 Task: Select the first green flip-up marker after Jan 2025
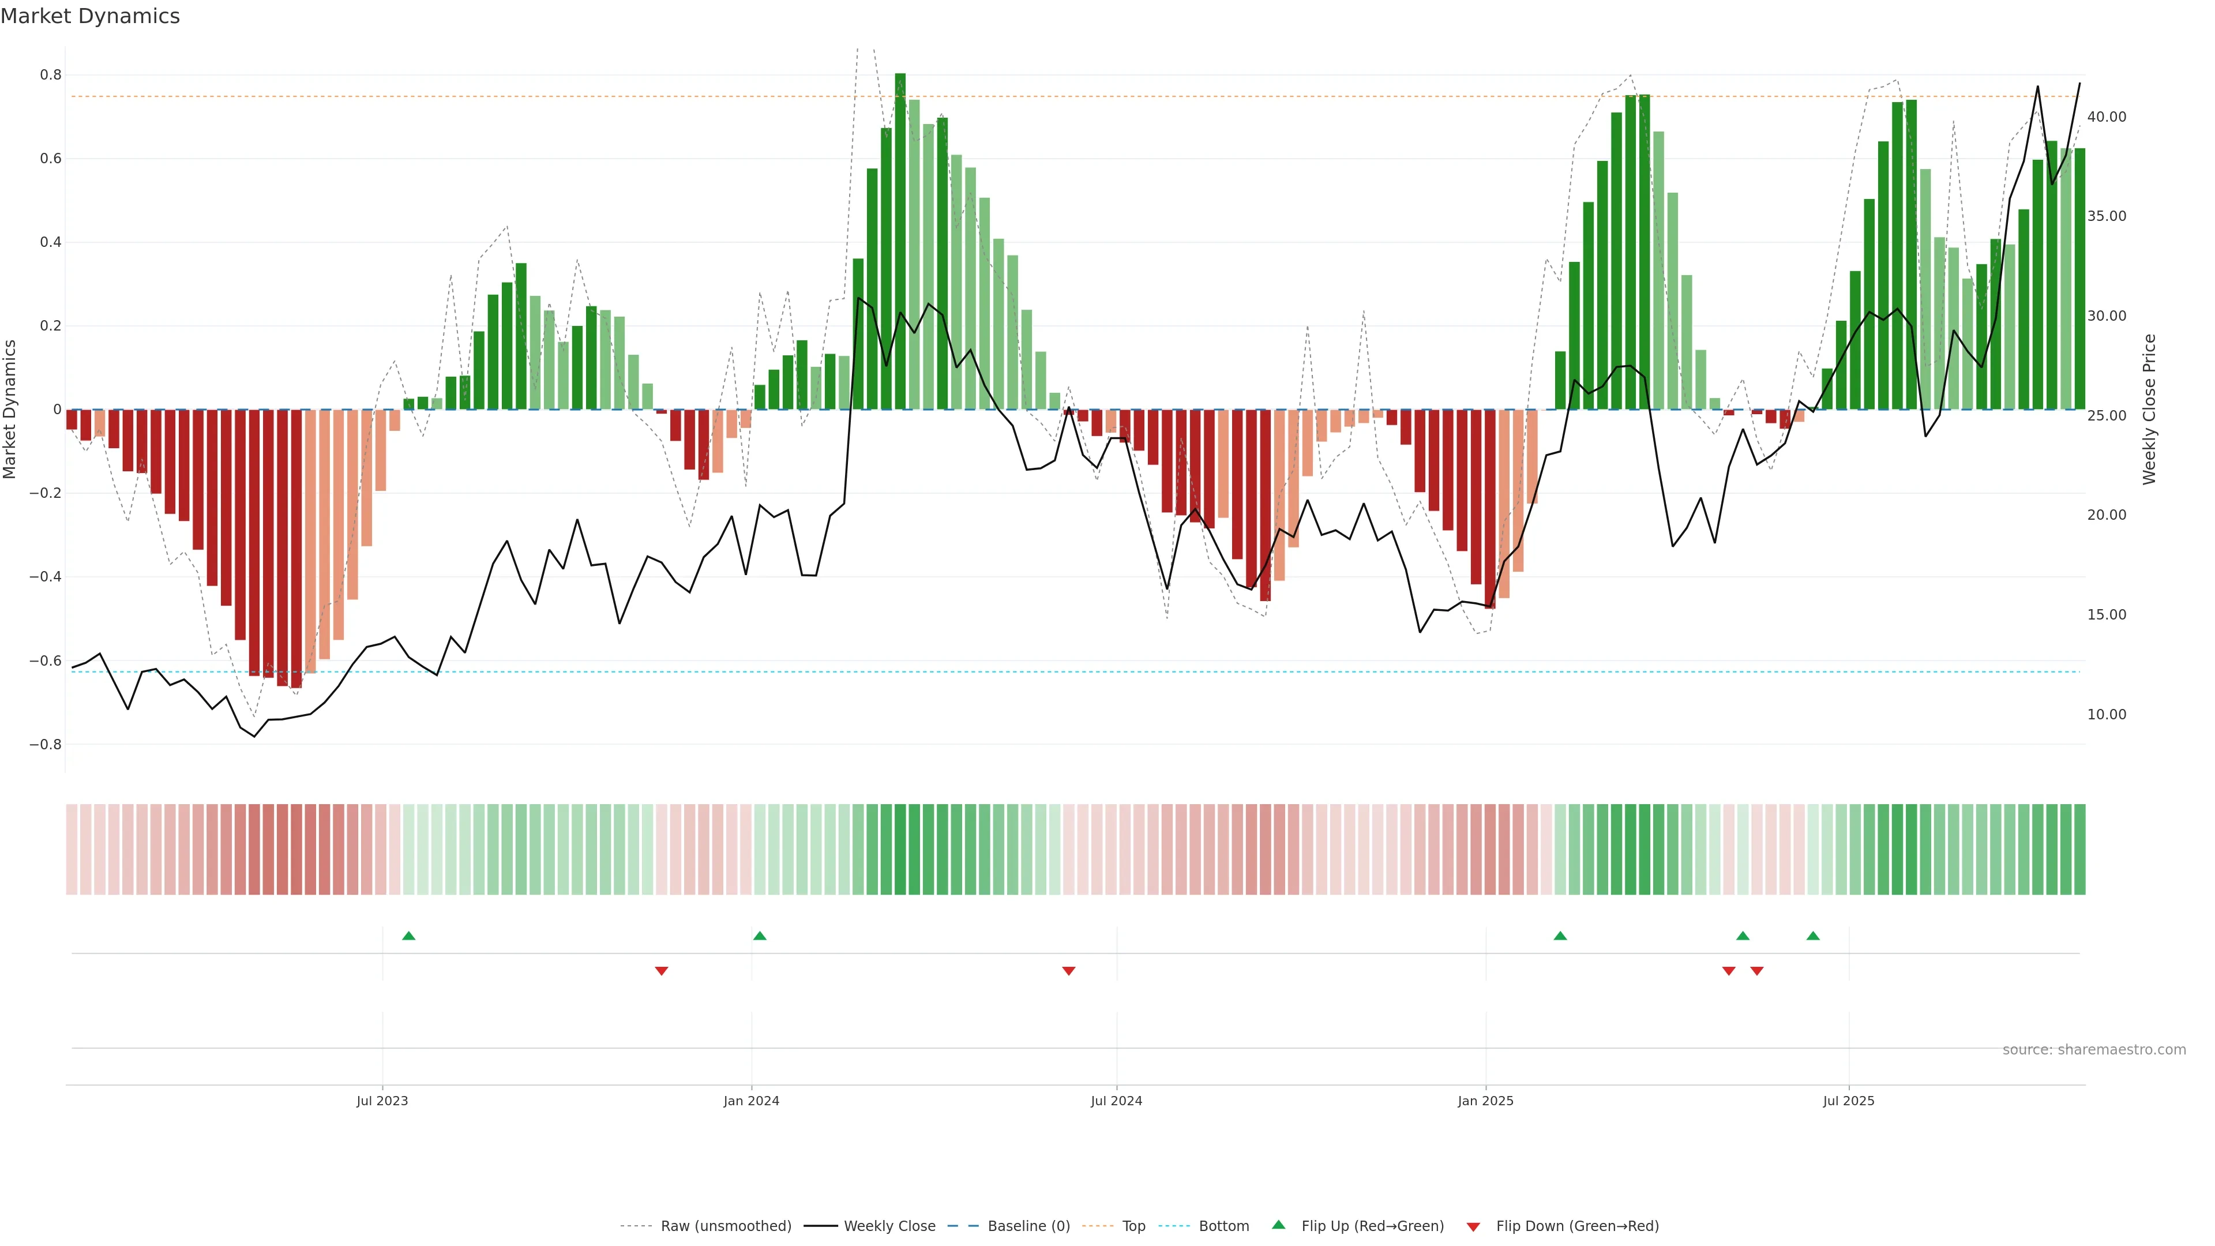pos(1560,936)
